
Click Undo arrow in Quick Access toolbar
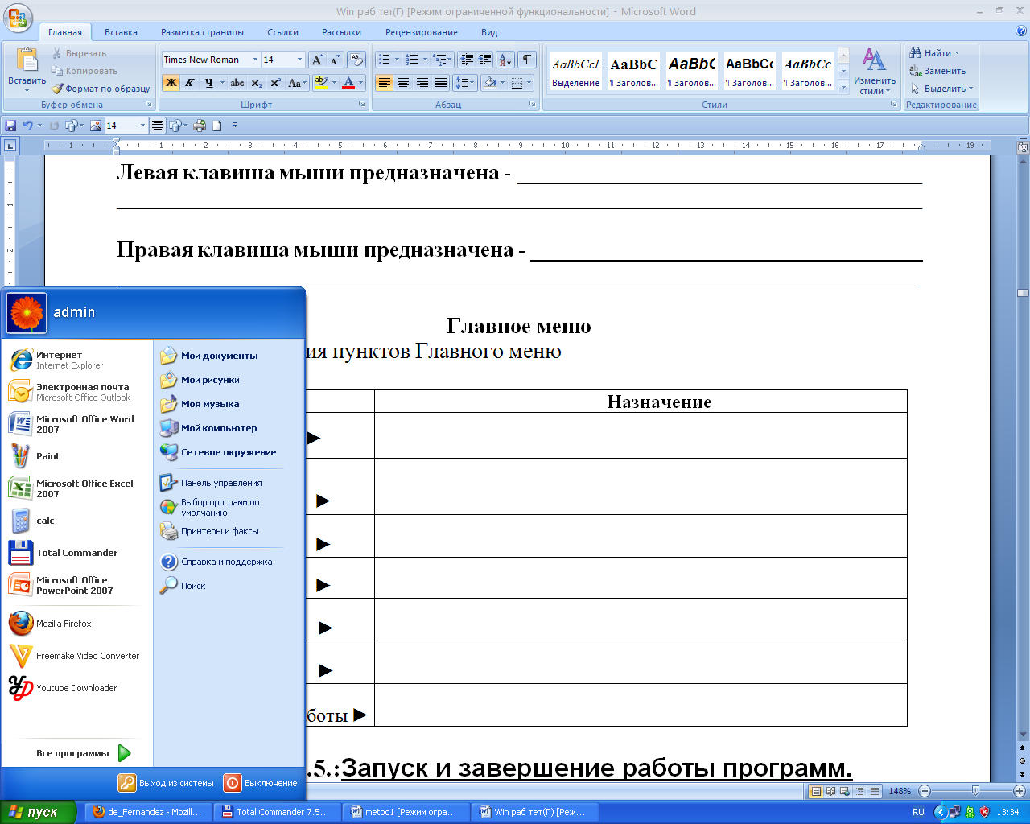tap(28, 126)
